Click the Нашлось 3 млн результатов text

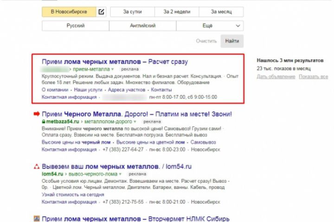pyautogui.click(x=290, y=61)
